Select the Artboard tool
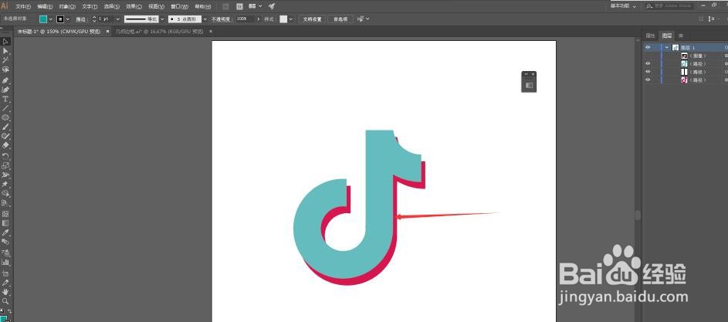 [5, 273]
